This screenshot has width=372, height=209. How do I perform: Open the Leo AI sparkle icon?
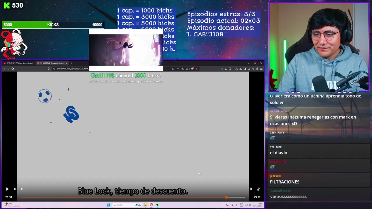pos(253,69)
